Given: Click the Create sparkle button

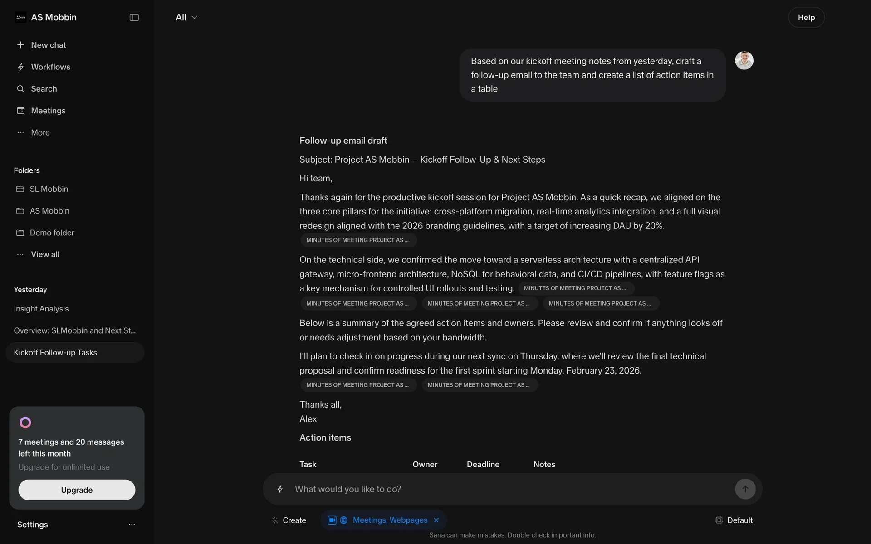Looking at the screenshot, I should 289,520.
